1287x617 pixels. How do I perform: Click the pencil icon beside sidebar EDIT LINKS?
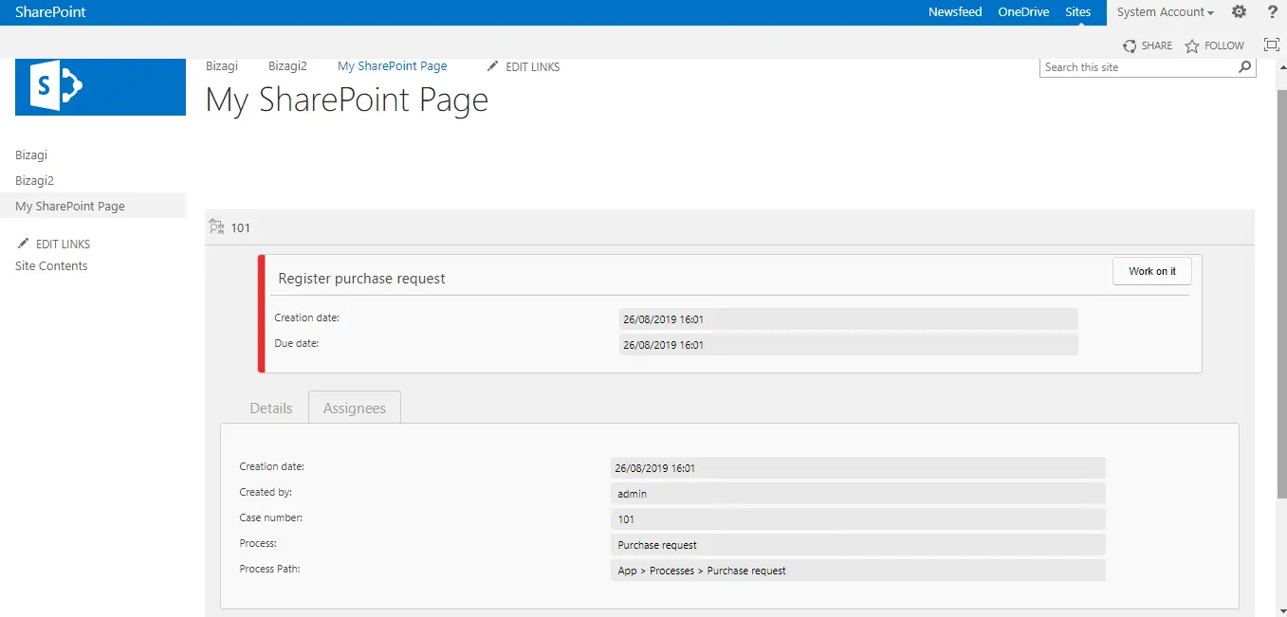24,244
